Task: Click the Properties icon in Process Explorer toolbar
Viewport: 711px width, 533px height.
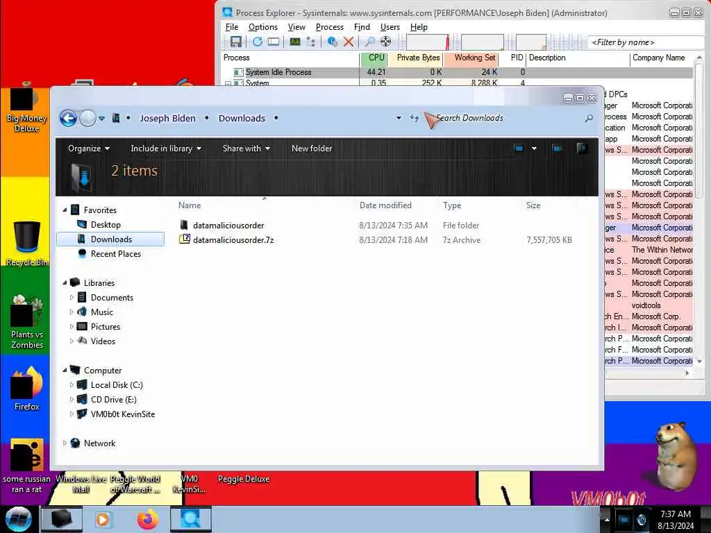Action: pos(333,42)
